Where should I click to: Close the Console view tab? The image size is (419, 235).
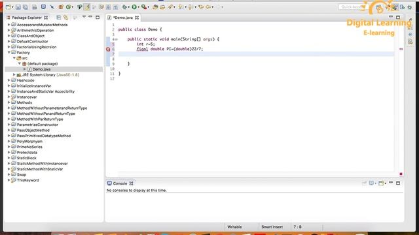(x=131, y=183)
